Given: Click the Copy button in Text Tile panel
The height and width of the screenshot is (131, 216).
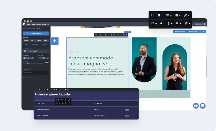Looking at the screenshot, I should [33, 41].
